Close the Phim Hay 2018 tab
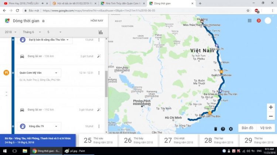The image size is (277, 155). 47,3
